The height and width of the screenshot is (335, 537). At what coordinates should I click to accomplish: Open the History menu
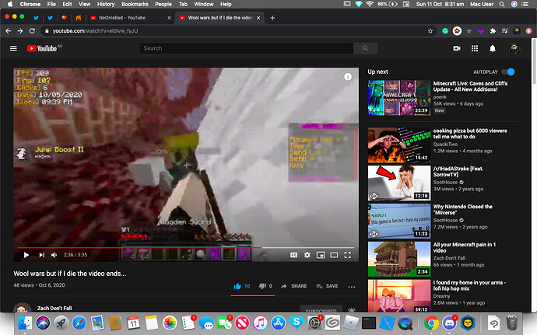(x=106, y=4)
